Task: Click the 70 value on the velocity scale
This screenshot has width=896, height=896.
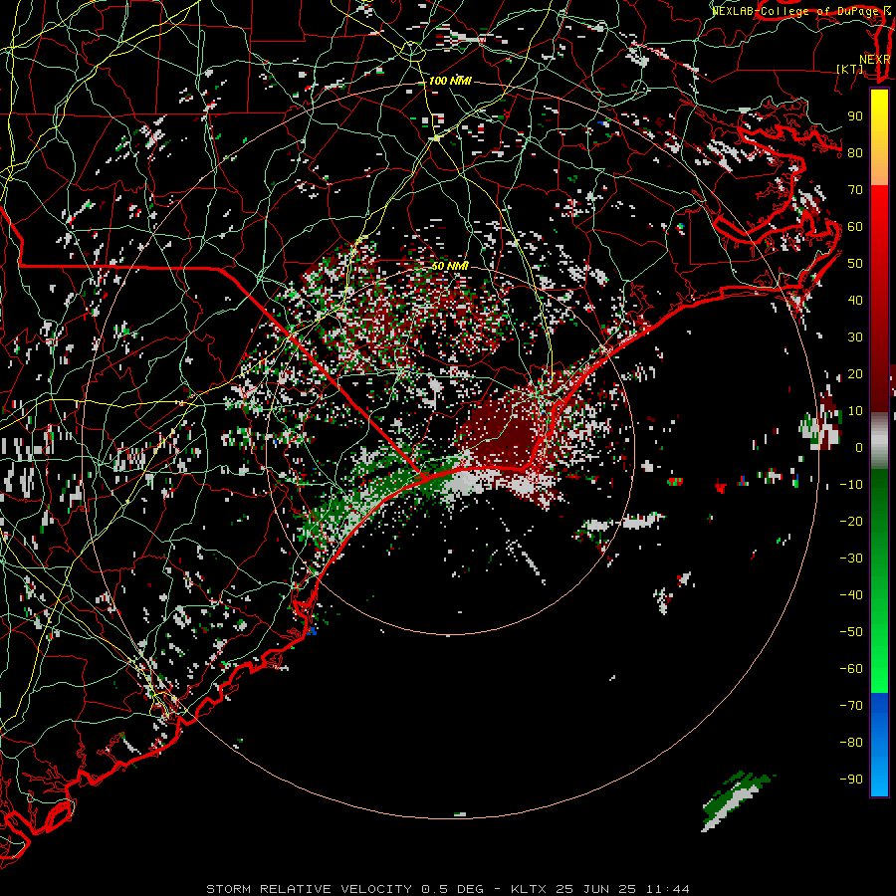Action: [855, 190]
